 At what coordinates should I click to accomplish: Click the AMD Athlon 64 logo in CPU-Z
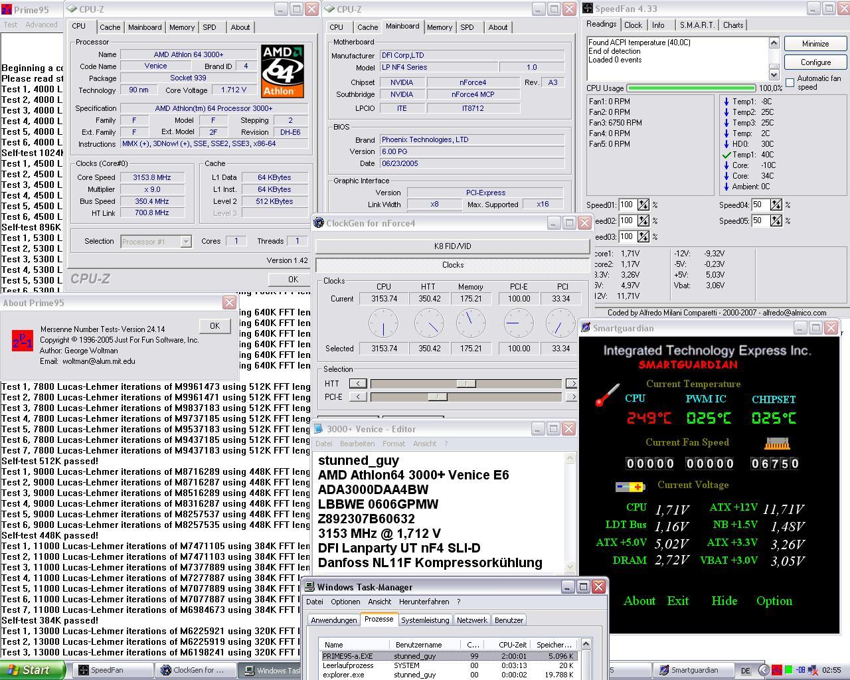coord(282,71)
